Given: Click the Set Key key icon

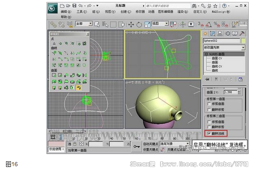Looking at the screenshot, I should pyautogui.click(x=137, y=147).
